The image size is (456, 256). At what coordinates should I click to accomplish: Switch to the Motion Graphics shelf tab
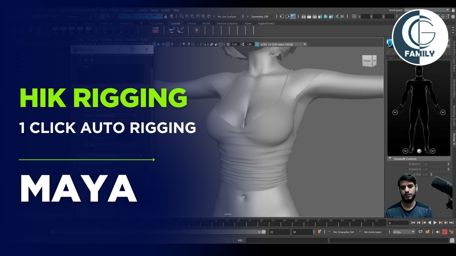[227, 23]
